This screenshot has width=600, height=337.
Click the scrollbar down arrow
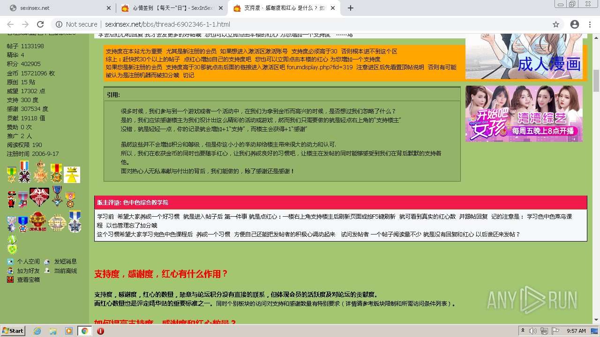coord(596,320)
